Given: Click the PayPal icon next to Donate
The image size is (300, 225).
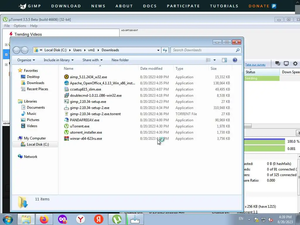Looking at the screenshot, I should tap(274, 6).
